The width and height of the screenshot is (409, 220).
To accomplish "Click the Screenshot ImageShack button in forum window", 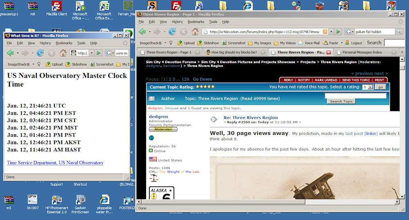I will 233,43.
